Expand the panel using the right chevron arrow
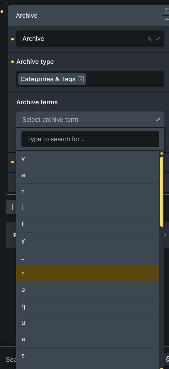Viewport: 169px width, 369px height. coord(165,235)
